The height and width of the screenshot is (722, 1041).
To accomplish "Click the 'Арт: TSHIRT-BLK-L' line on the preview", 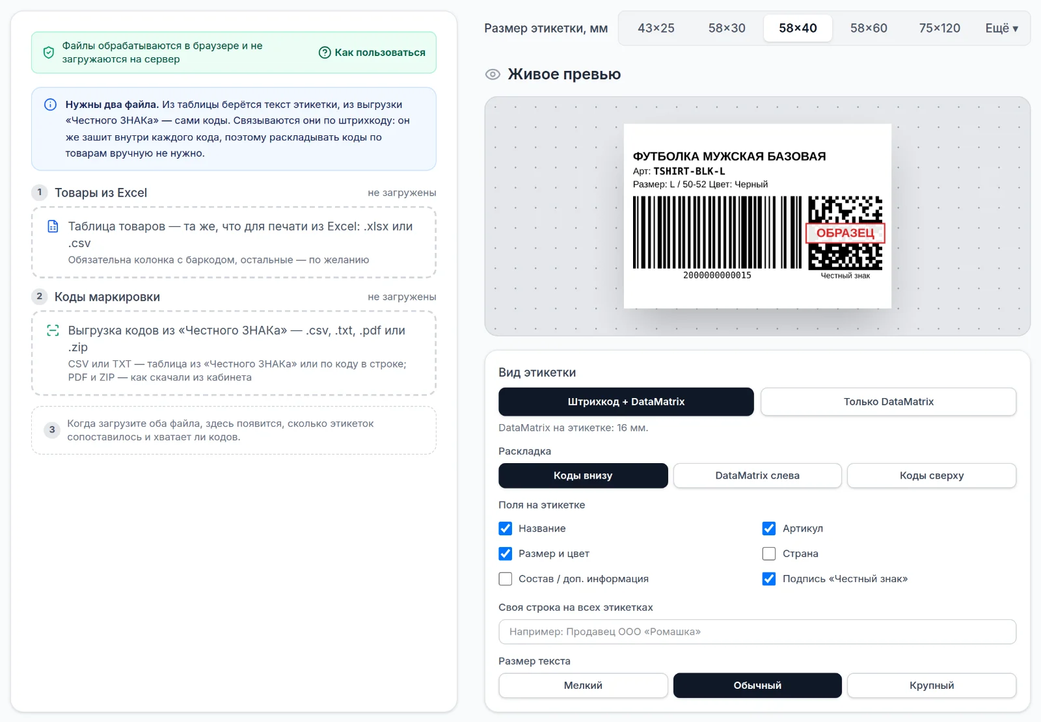I will pyautogui.click(x=679, y=172).
